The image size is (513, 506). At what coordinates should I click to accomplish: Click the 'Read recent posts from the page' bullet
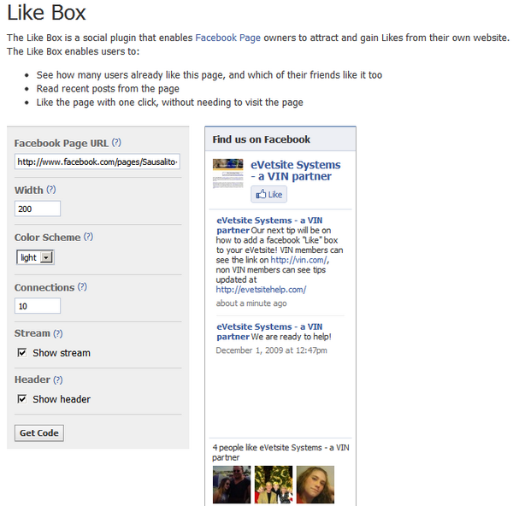click(108, 89)
